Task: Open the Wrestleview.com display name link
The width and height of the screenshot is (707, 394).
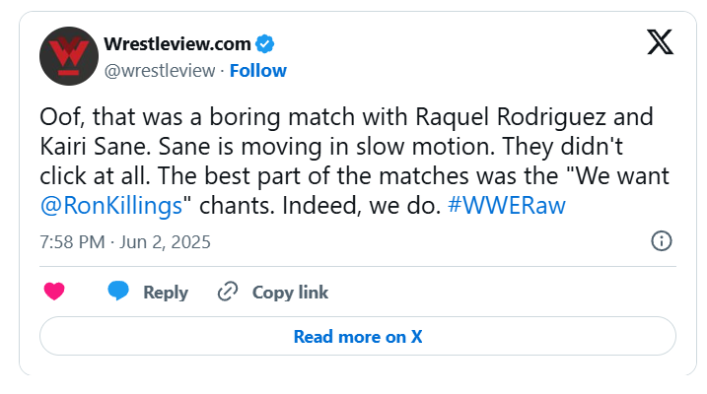Action: [177, 43]
